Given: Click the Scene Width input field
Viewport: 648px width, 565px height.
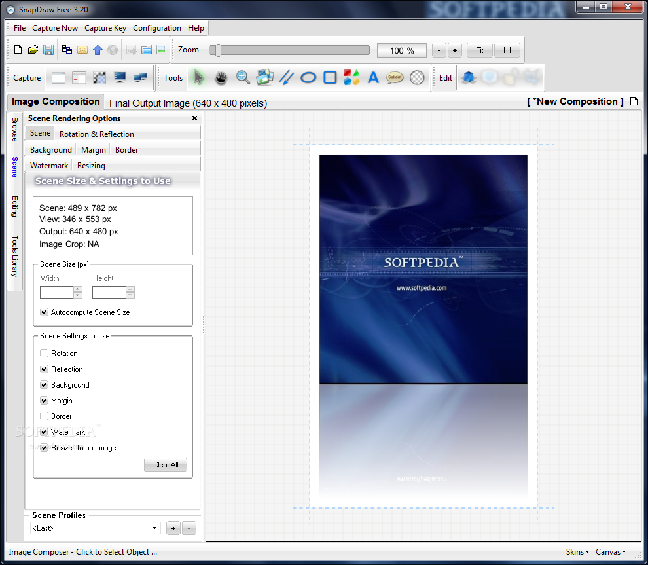Looking at the screenshot, I should pos(56,292).
